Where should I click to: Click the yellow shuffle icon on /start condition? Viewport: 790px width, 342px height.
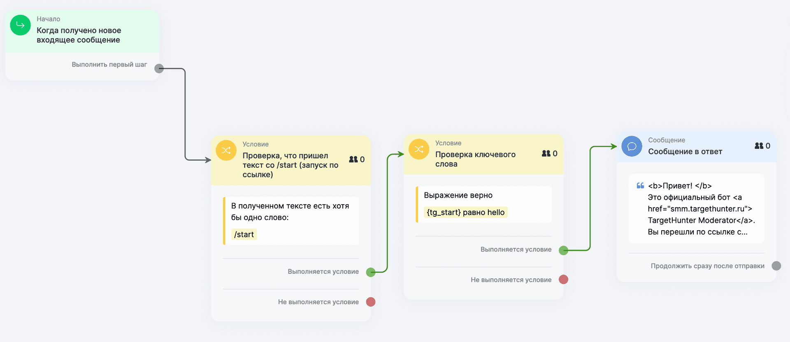(226, 150)
